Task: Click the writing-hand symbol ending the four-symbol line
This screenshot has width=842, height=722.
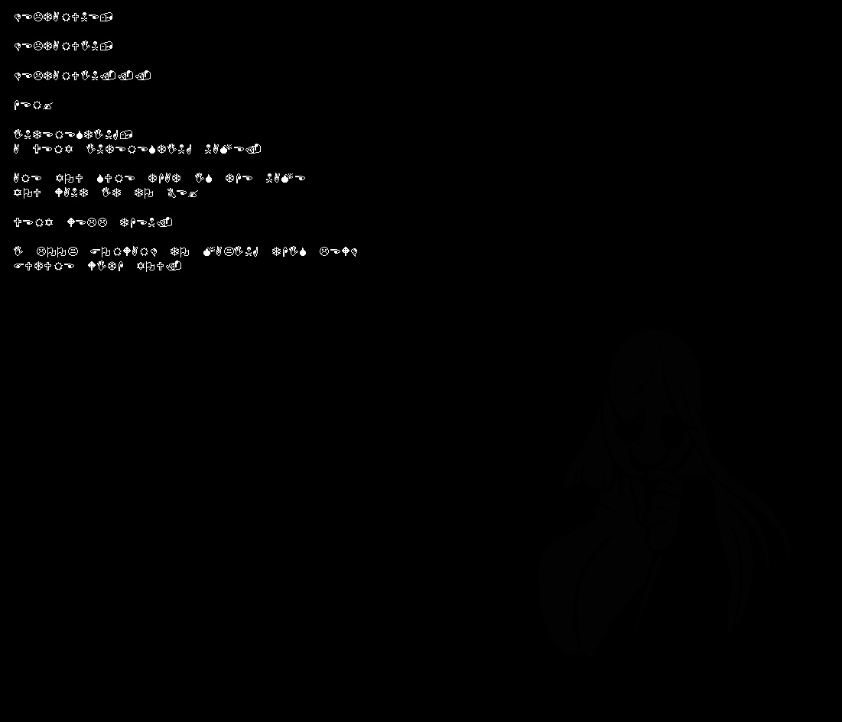Action: pos(47,105)
